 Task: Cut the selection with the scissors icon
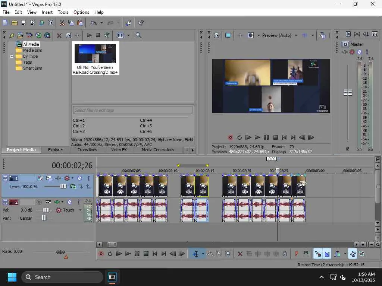62,23
